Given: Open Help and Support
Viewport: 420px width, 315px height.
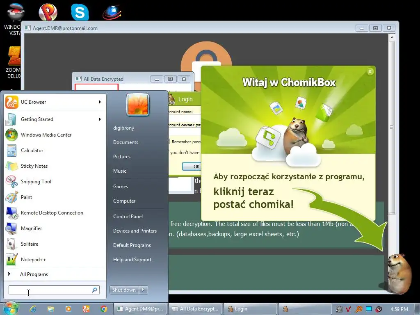Looking at the screenshot, I should pos(132,260).
